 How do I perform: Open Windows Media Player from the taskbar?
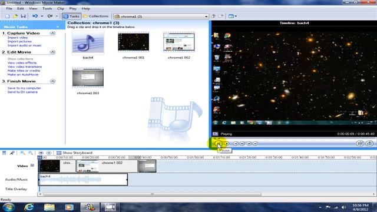(70, 207)
